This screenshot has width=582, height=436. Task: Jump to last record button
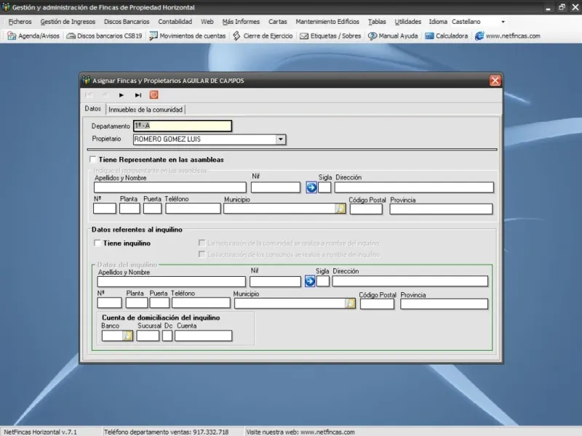137,94
